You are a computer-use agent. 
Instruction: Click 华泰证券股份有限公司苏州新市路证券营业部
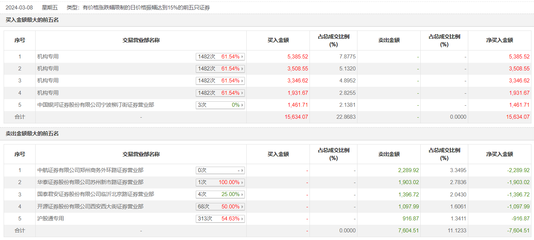[x=90, y=182]
